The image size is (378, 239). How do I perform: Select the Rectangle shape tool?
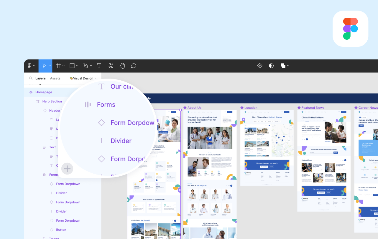tap(72, 66)
